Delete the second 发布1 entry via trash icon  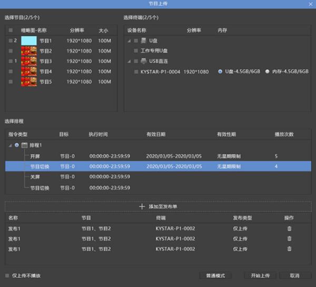coord(289,239)
